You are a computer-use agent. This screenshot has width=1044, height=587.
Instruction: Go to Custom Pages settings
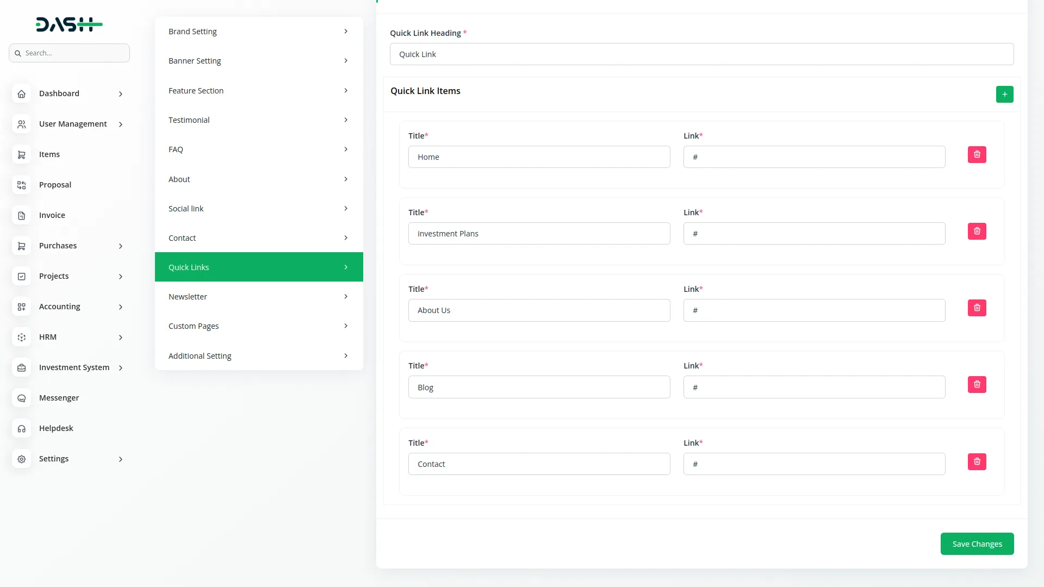[x=258, y=326]
